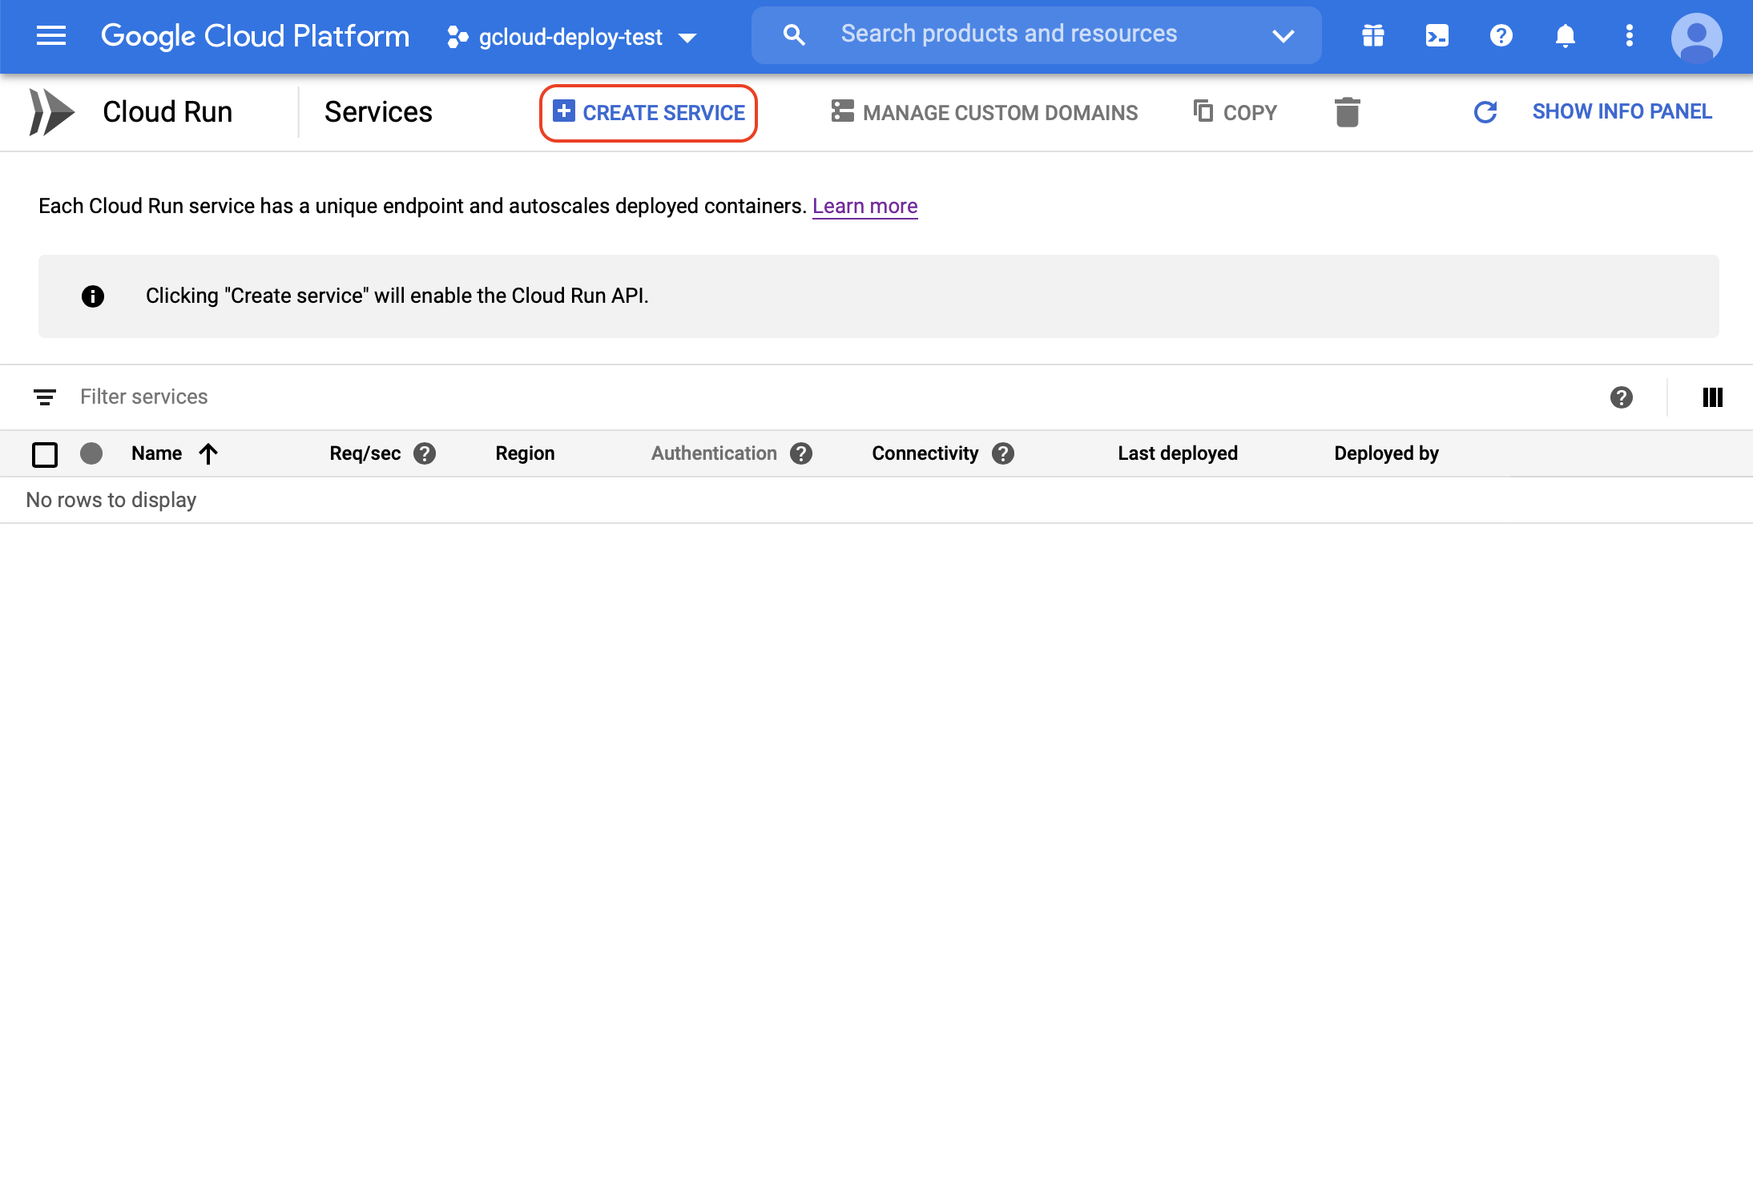Click the info icon in the API notice
The image size is (1753, 1192).
[93, 296]
